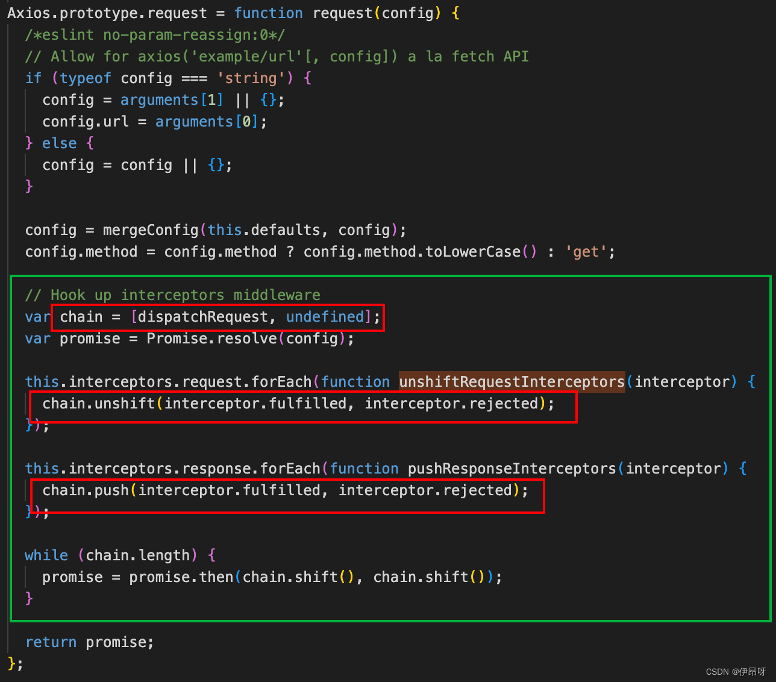Click 'this.interceptors.response.forEach' text
This screenshot has width=776, height=682.
[173, 469]
